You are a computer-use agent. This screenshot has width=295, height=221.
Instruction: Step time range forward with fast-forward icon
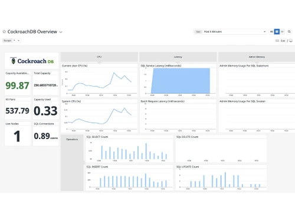click(282, 32)
